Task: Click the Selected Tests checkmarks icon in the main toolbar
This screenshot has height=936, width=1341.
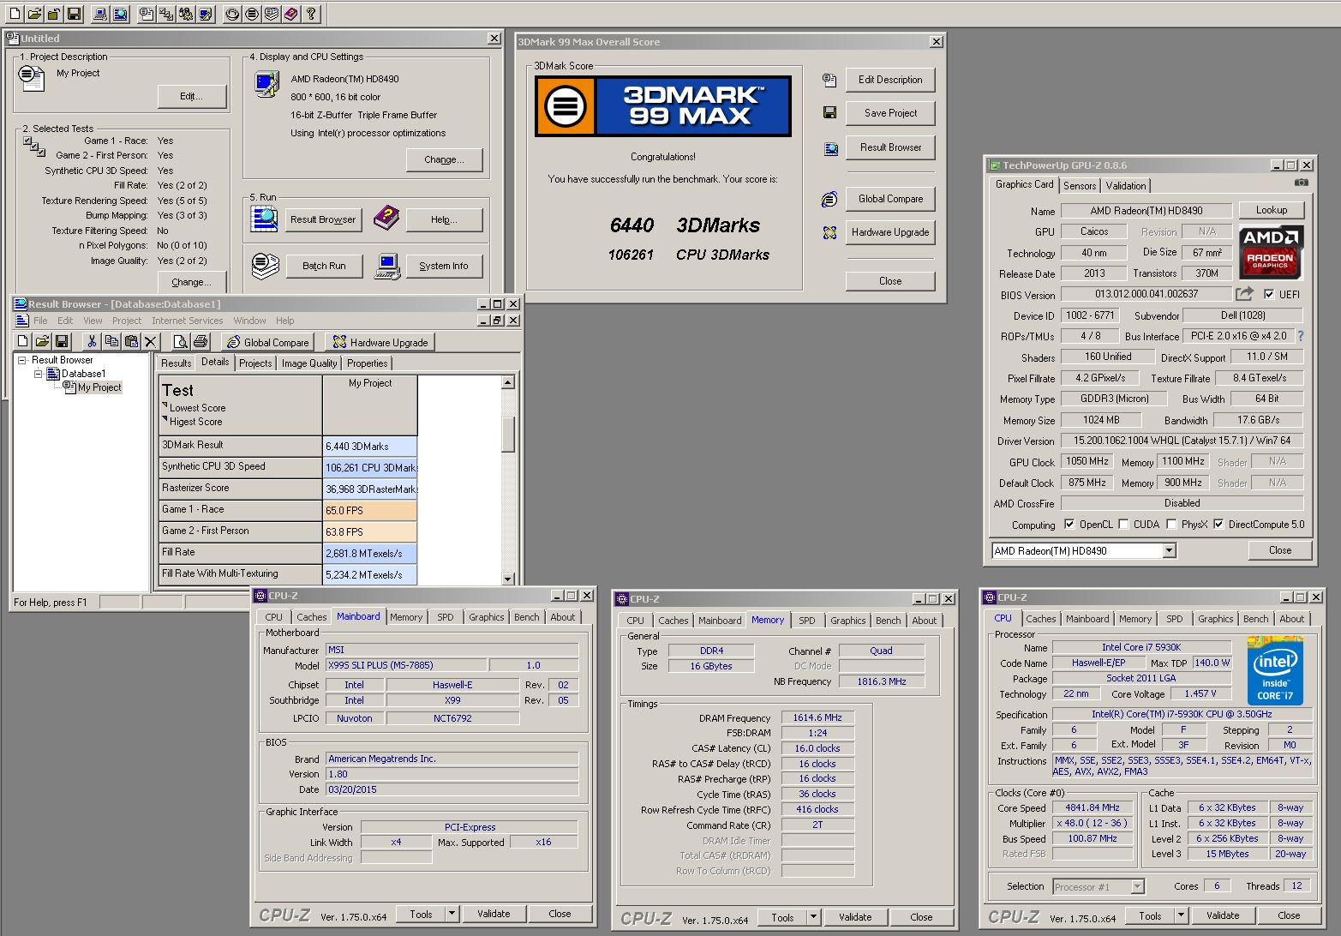Action: 166,14
